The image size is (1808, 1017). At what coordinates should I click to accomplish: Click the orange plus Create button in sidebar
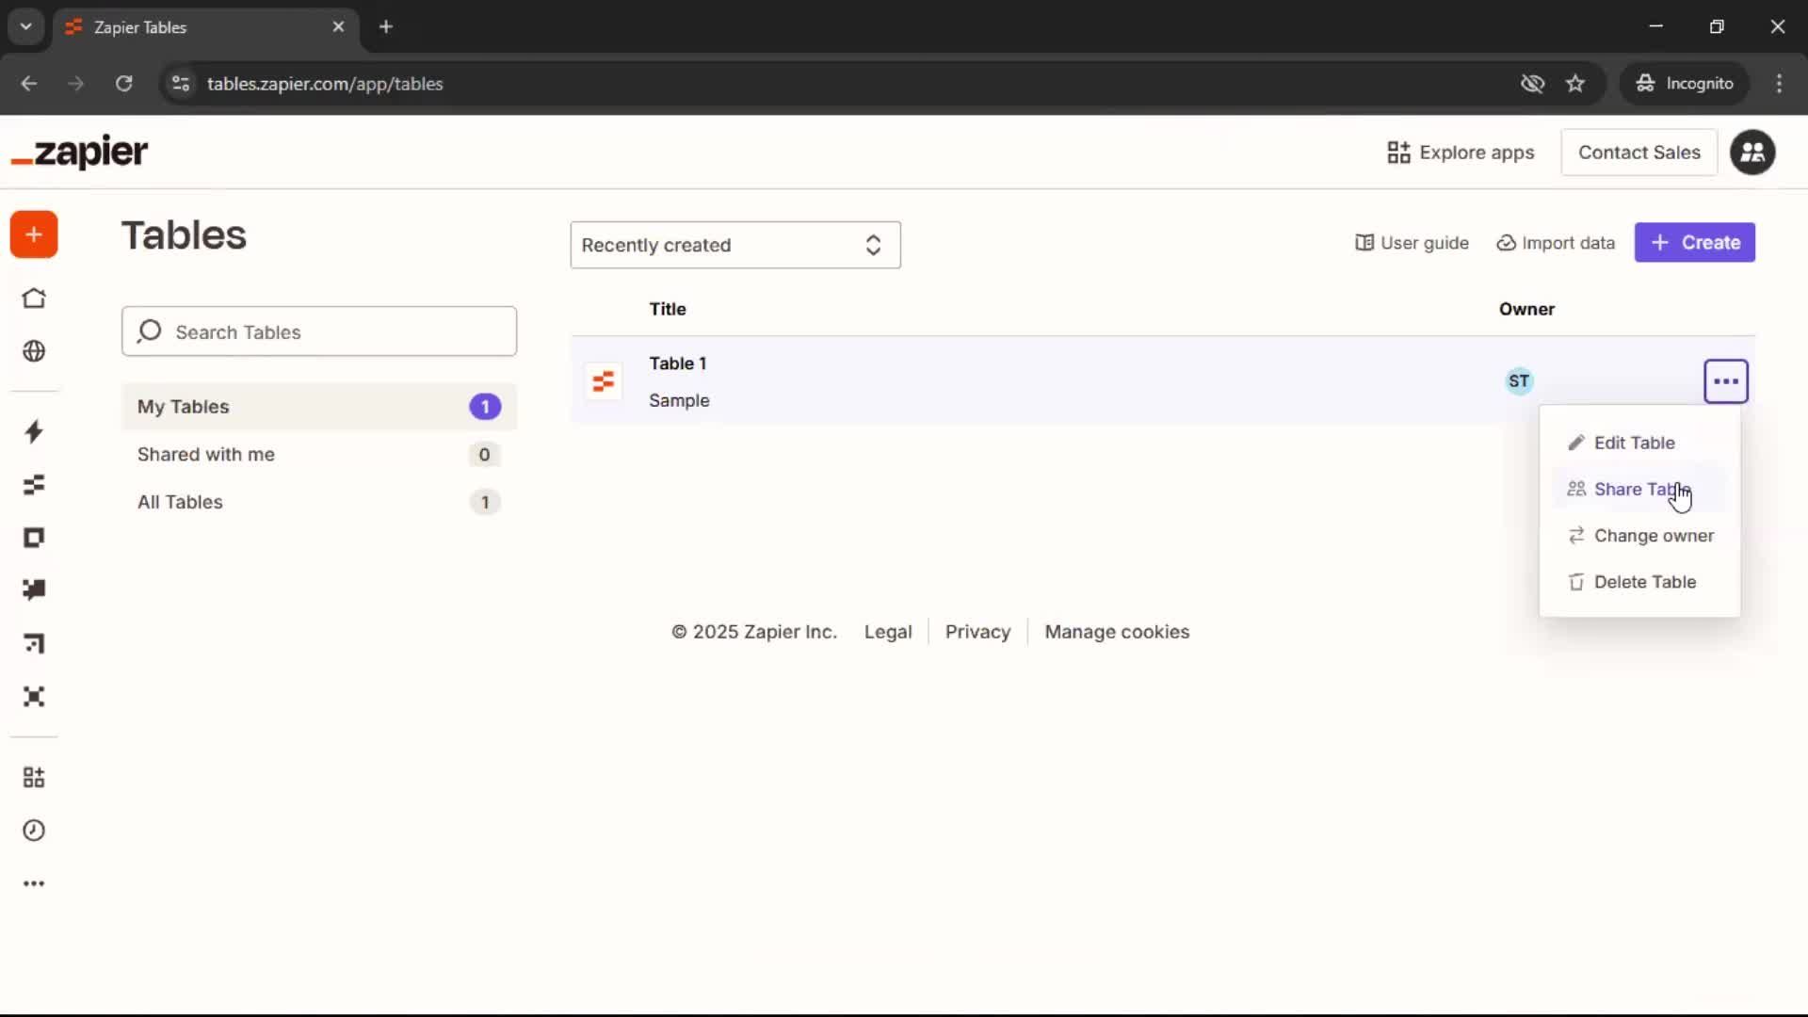click(34, 234)
